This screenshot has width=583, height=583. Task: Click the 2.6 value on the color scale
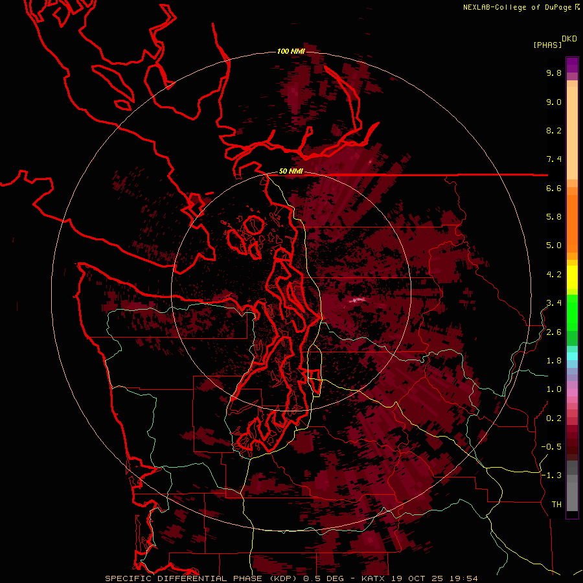click(554, 332)
